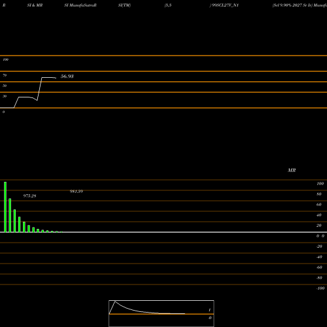Click the '1' label in mini chart

click(209, 310)
